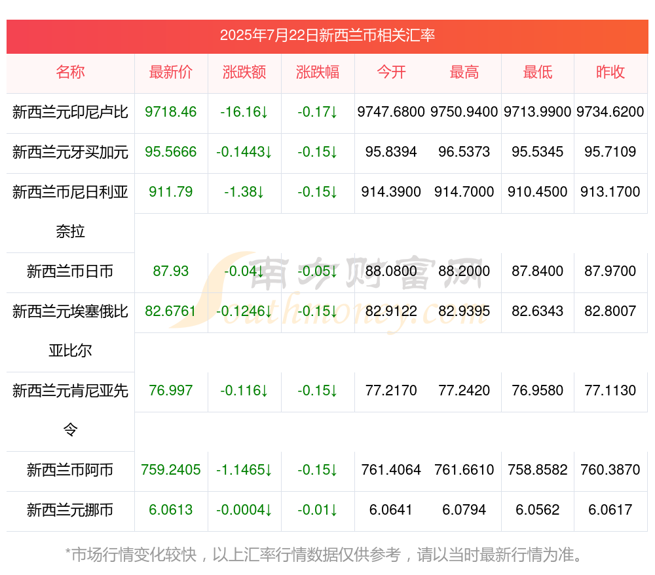Viewport: 655px width, 575px height.
Task: Click the low price 76.9580
Action: pyautogui.click(x=538, y=391)
